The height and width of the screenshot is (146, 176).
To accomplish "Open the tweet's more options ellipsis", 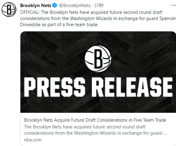I will (x=174, y=5).
